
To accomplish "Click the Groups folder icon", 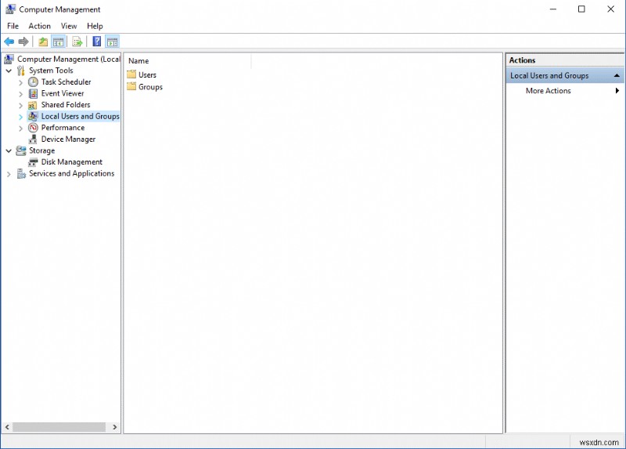I will tap(131, 86).
